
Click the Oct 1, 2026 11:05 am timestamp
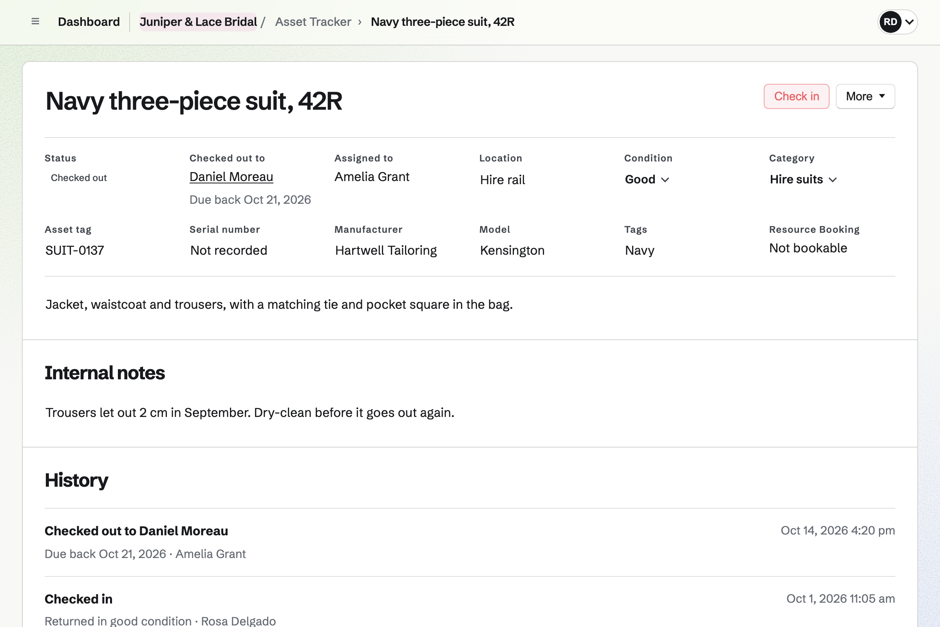coord(841,599)
